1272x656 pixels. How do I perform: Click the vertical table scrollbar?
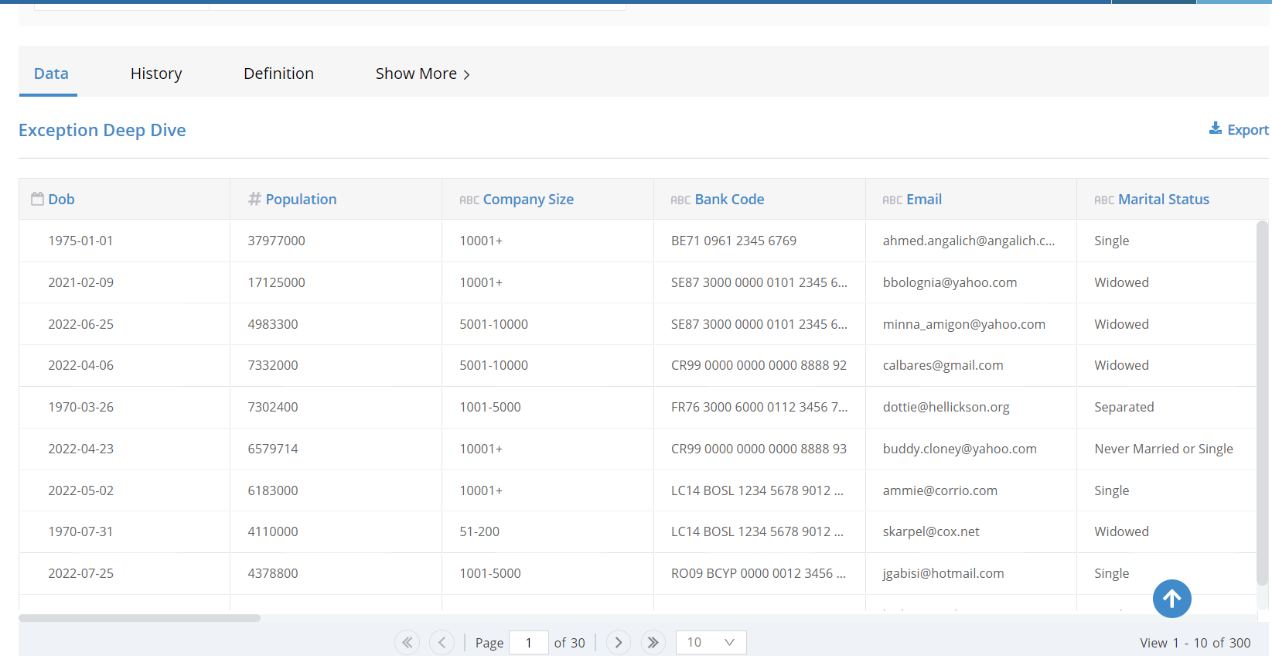tap(1262, 402)
